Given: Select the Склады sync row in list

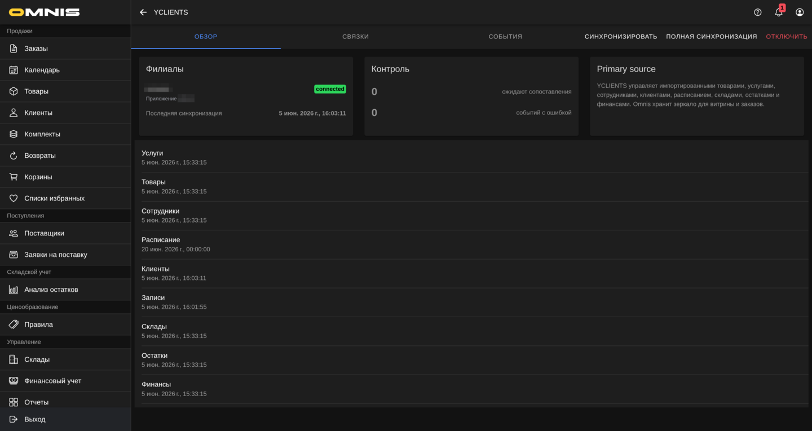Looking at the screenshot, I should click(471, 331).
